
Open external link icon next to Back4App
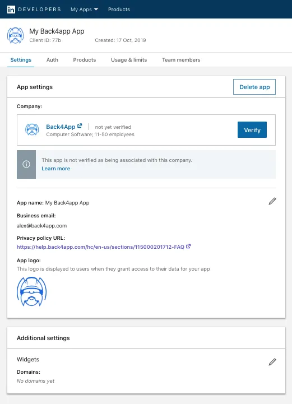[x=80, y=126]
